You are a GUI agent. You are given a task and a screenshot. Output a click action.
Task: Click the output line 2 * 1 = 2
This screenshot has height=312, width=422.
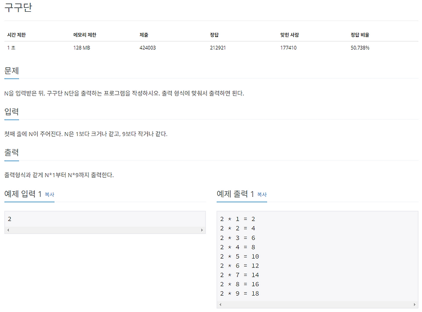pyautogui.click(x=237, y=219)
